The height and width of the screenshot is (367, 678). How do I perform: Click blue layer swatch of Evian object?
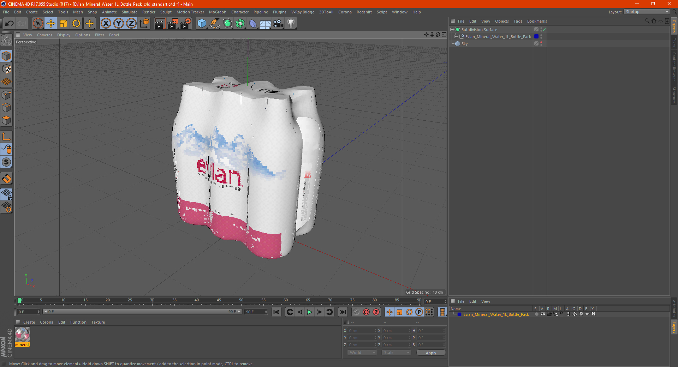coord(536,37)
